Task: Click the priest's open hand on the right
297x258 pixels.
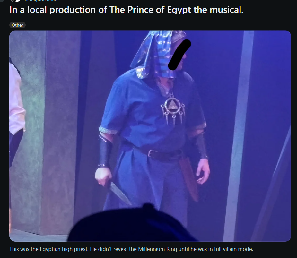Action: click(x=203, y=171)
